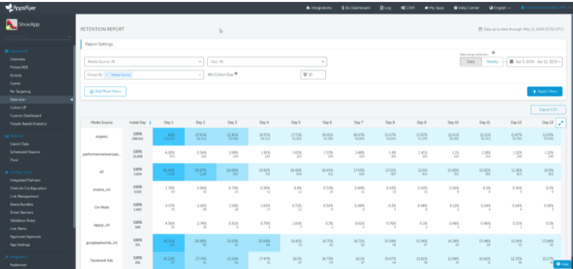Click the AppsFlyer logo
Image resolution: width=573 pixels, height=269 pixels.
coord(20,7)
